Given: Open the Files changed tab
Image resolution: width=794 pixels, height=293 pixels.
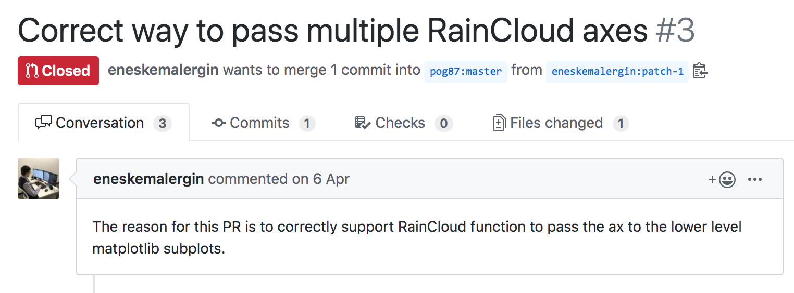Looking at the screenshot, I should pyautogui.click(x=561, y=123).
